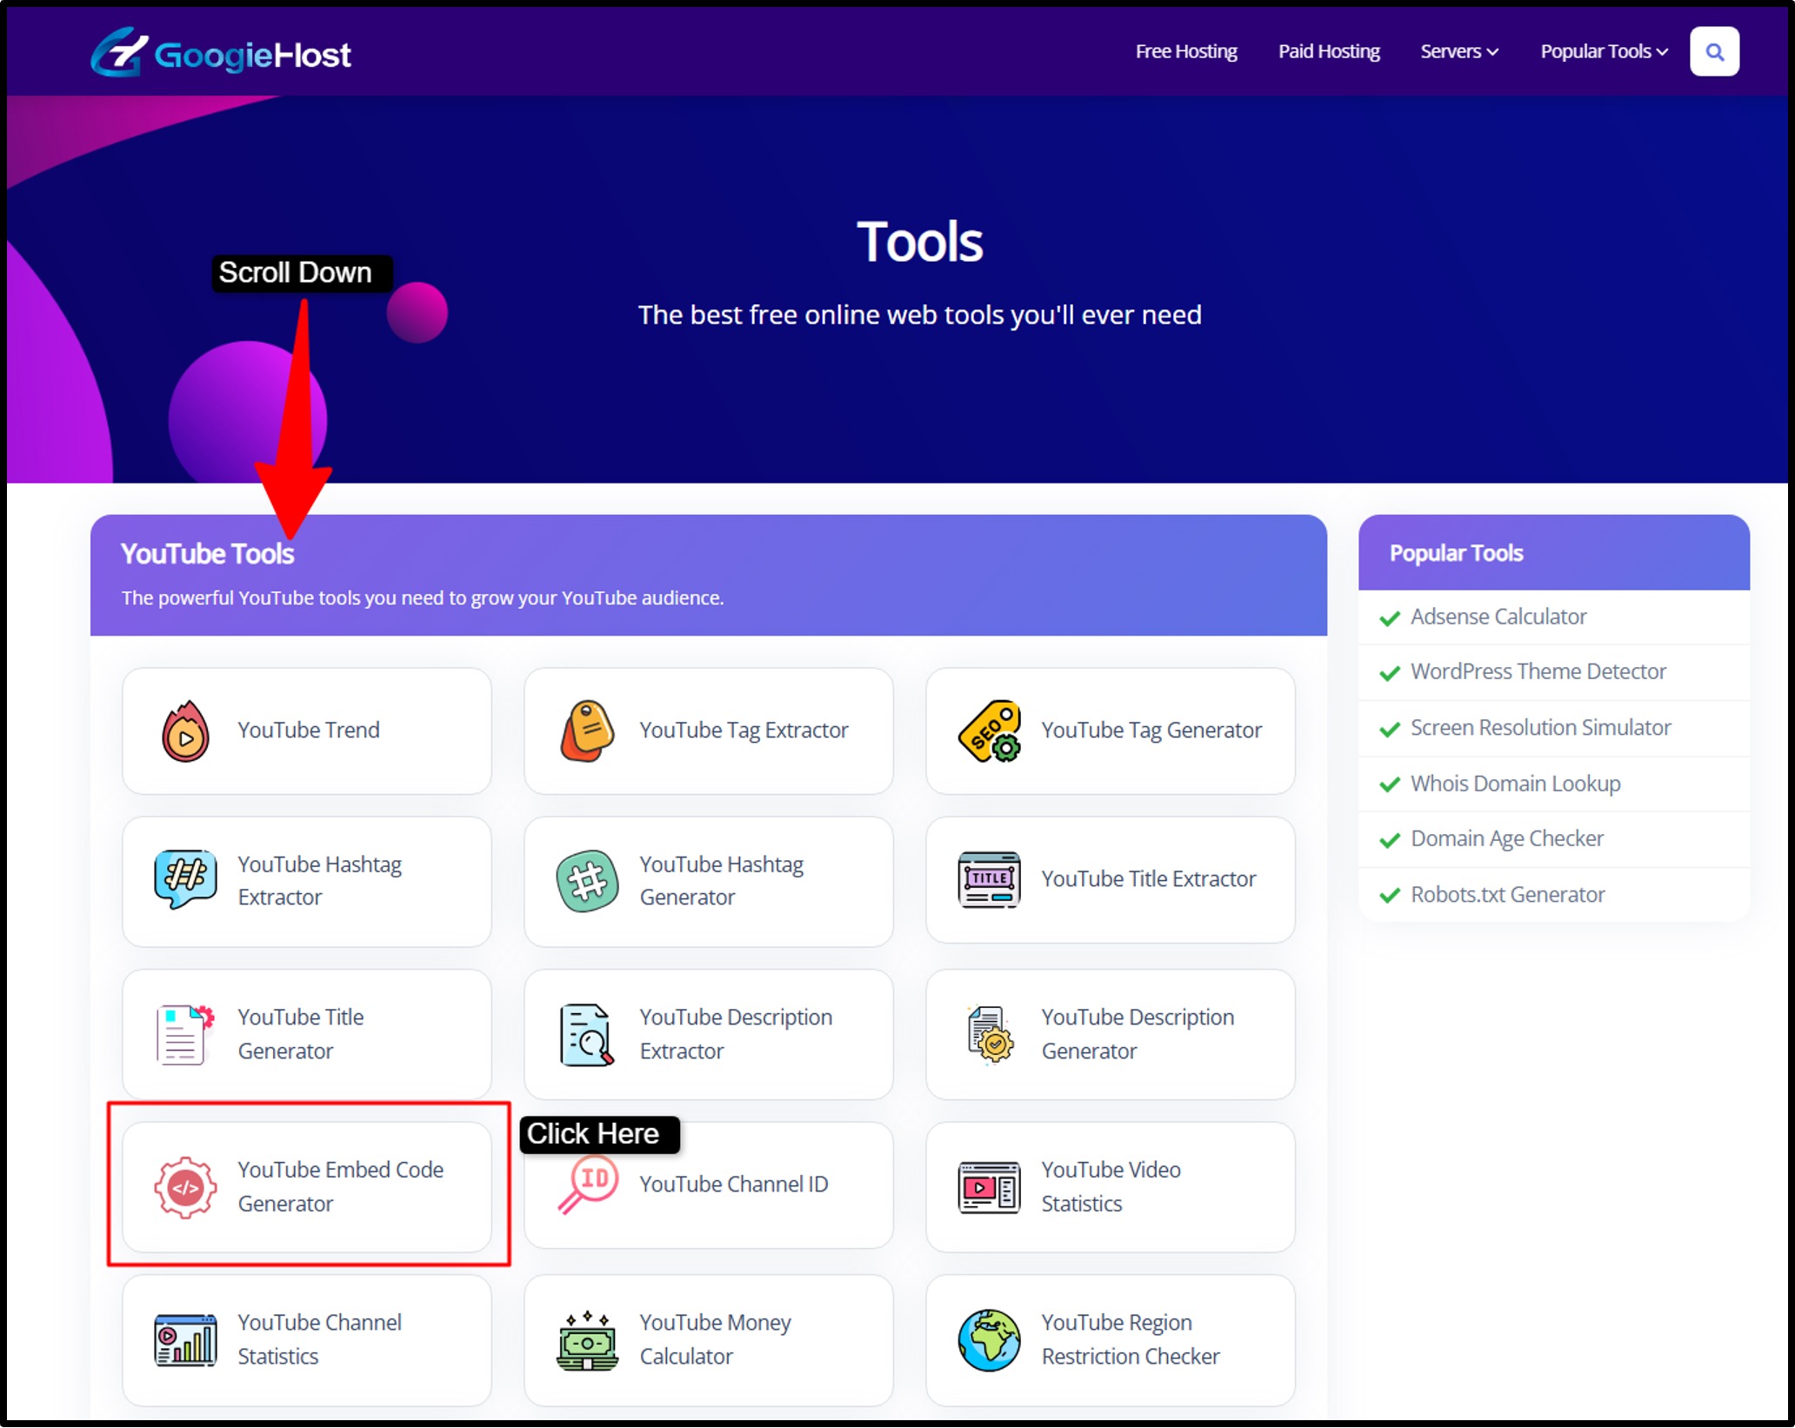Click the YouTube Embed Code Generator gear icon
1795x1428 pixels.
184,1186
